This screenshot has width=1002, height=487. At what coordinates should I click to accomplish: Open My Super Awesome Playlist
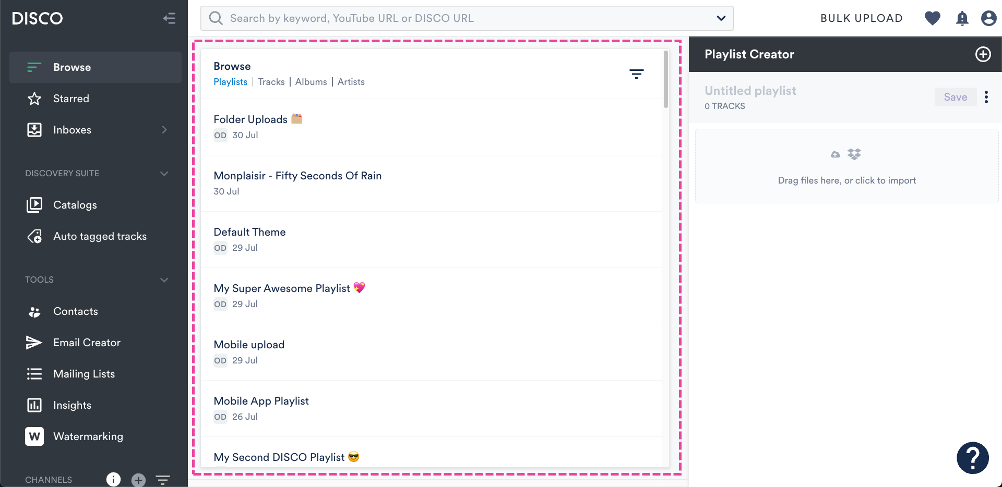tap(431, 296)
